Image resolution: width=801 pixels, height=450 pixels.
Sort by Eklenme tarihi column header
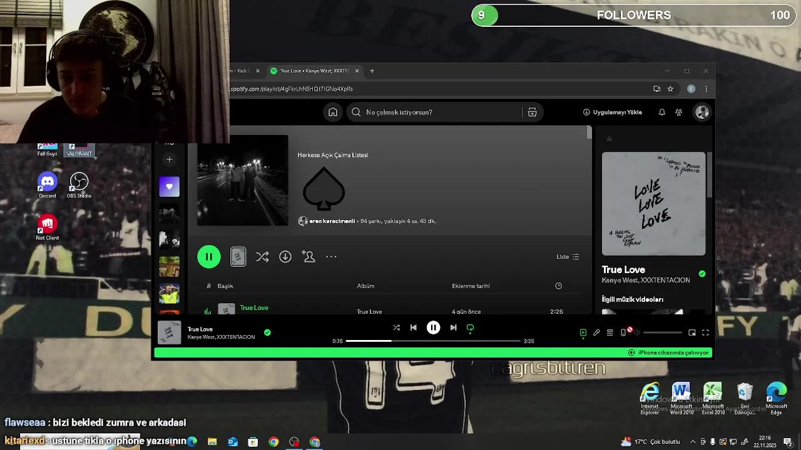click(x=471, y=286)
